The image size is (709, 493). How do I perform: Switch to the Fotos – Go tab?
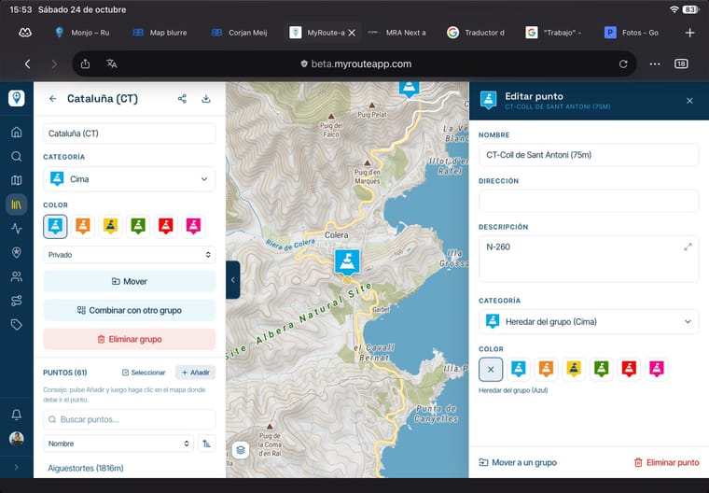click(x=633, y=33)
